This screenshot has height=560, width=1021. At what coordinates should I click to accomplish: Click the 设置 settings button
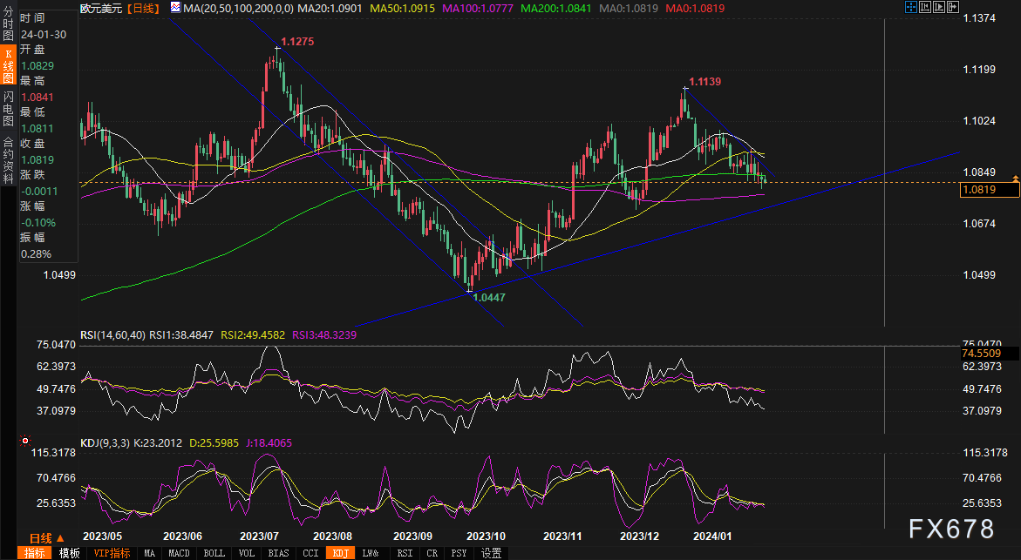(x=491, y=553)
